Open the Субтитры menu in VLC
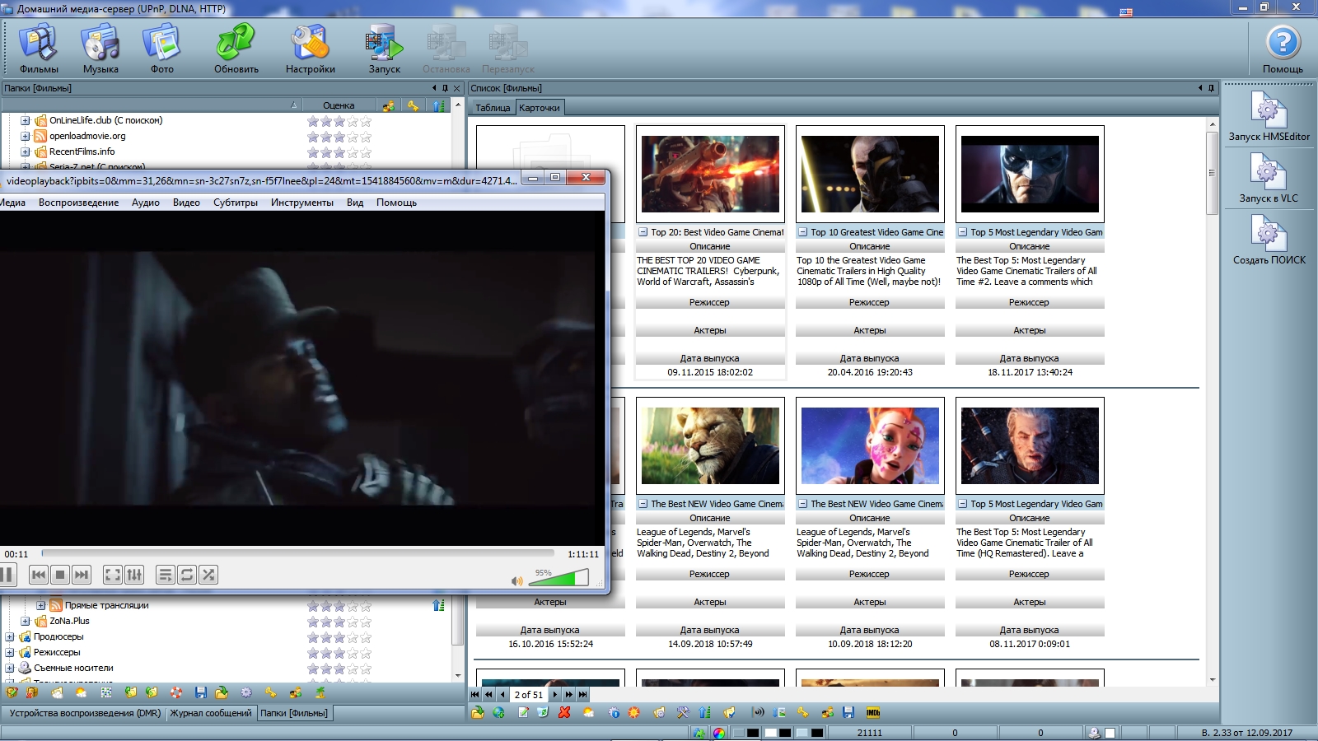 click(x=235, y=203)
